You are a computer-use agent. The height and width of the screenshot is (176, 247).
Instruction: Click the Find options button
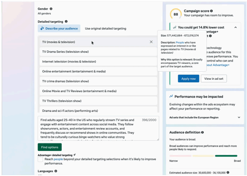click(x=49, y=147)
